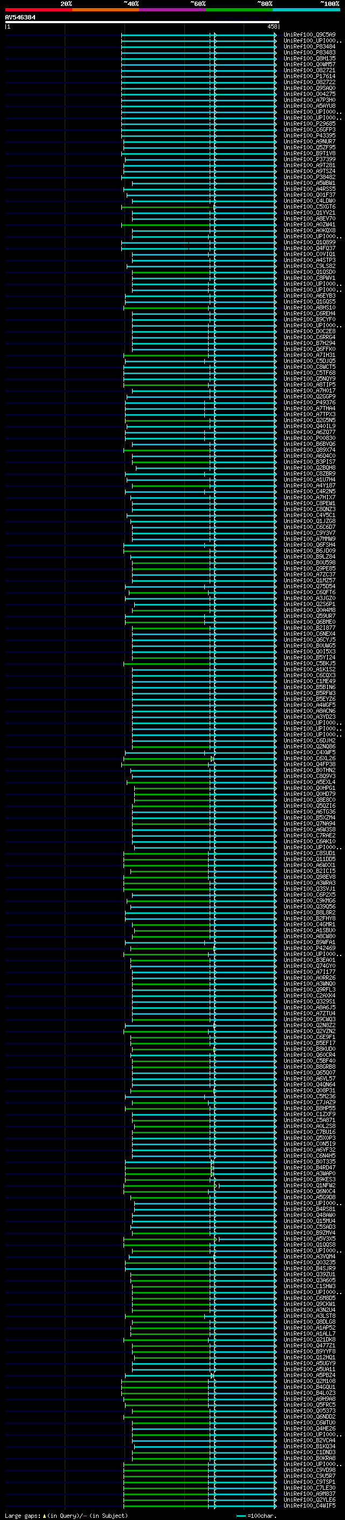Viewport: 345px width, 1520px height.
Task: Click hit label UniRef100_Q8E8C0
Action: tap(309, 800)
